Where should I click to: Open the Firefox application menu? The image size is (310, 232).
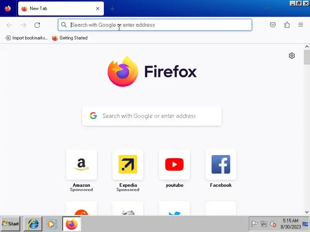click(301, 25)
